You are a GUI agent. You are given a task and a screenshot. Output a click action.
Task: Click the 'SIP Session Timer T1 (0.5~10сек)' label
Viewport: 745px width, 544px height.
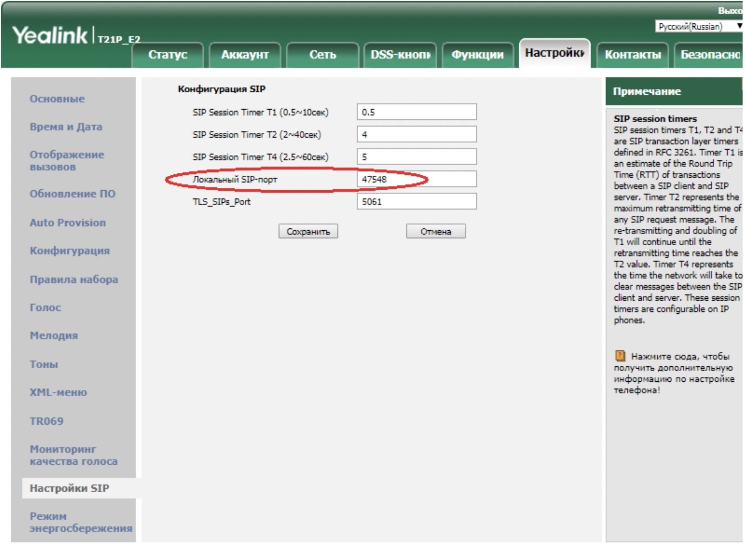tap(260, 112)
